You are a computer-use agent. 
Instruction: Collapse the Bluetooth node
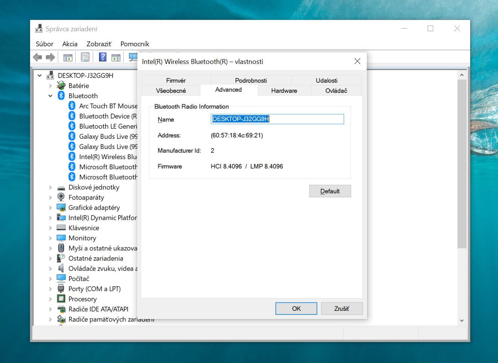coord(50,96)
